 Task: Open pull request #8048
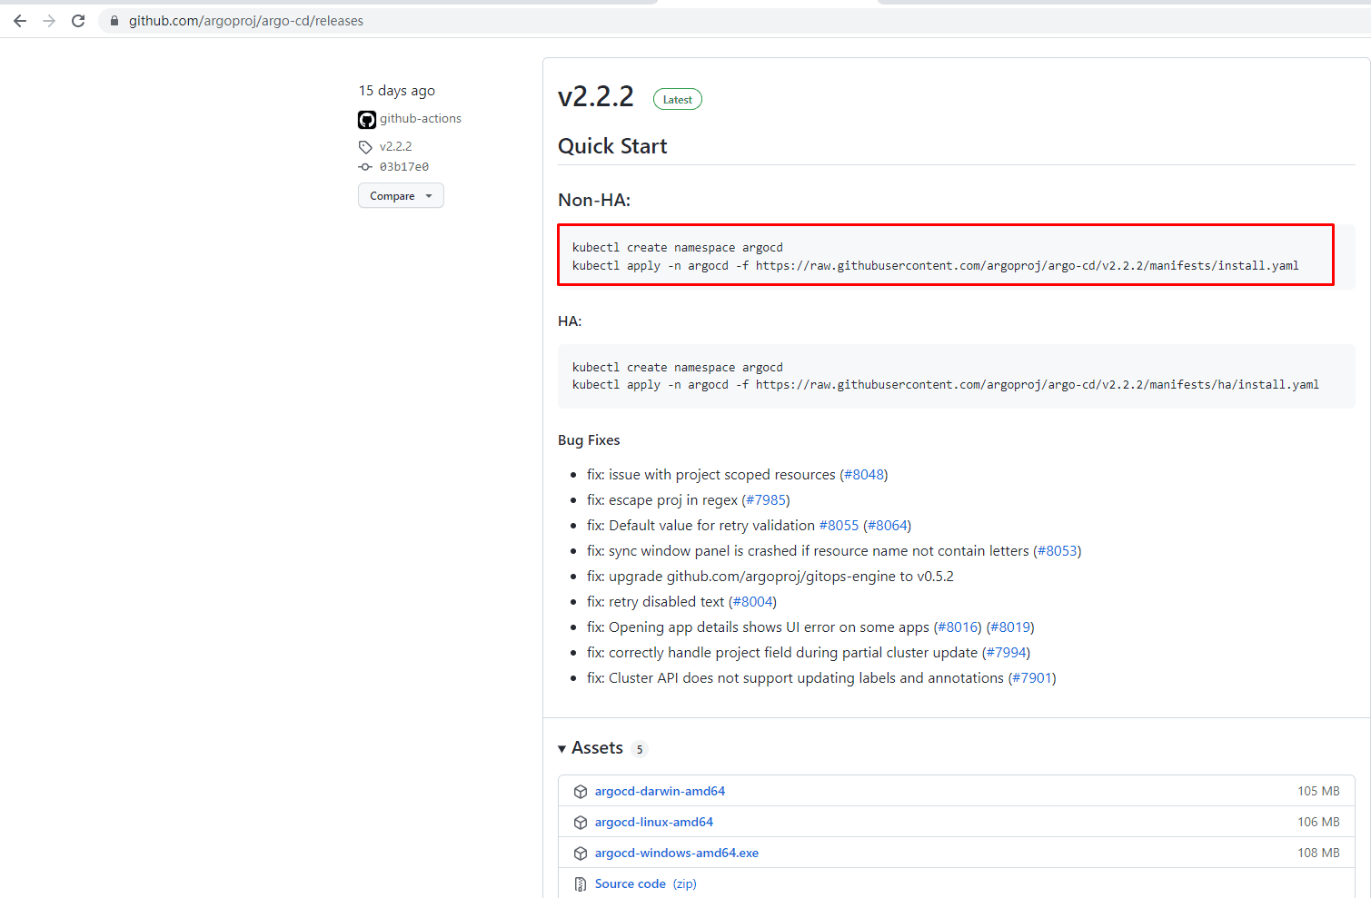tap(863, 475)
